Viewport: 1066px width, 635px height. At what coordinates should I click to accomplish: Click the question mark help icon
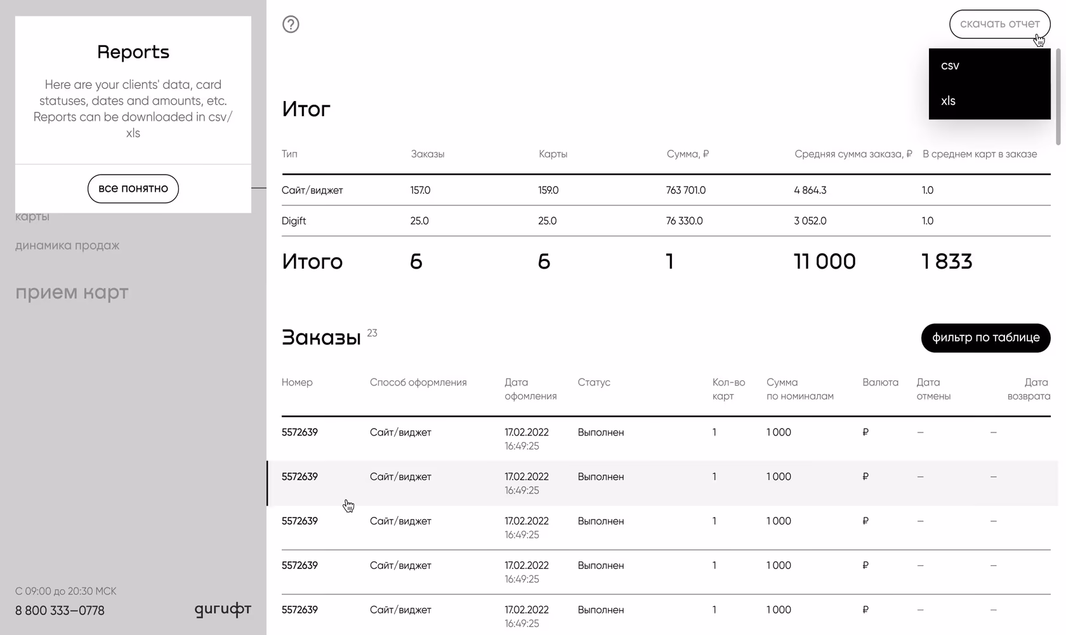(291, 24)
